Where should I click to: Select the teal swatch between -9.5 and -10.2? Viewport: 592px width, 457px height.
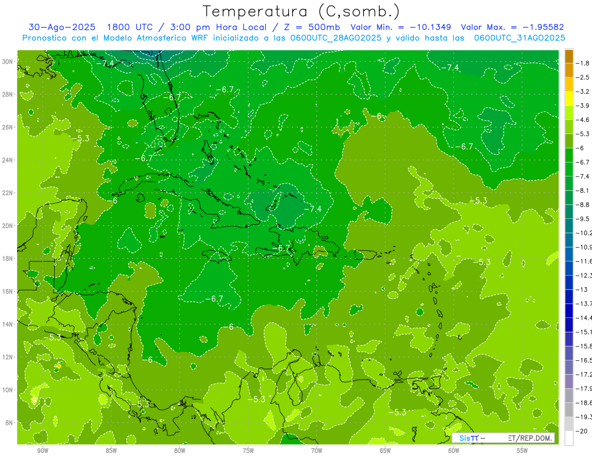[569, 226]
